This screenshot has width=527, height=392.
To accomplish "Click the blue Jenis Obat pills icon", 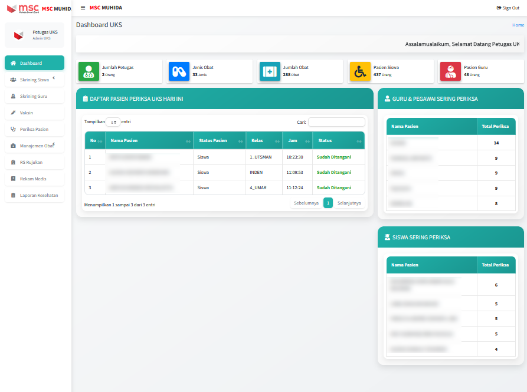I will [179, 71].
